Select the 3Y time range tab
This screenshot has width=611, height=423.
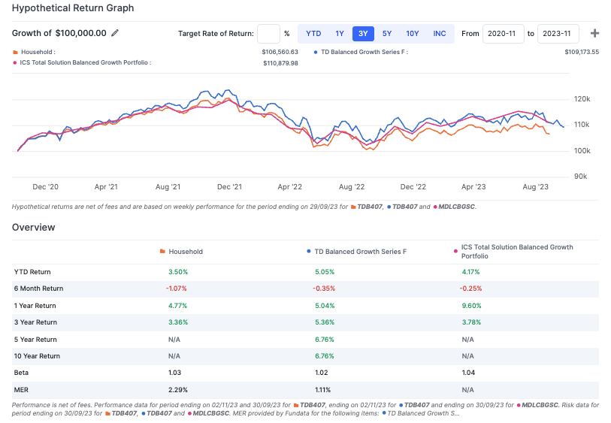pos(363,34)
